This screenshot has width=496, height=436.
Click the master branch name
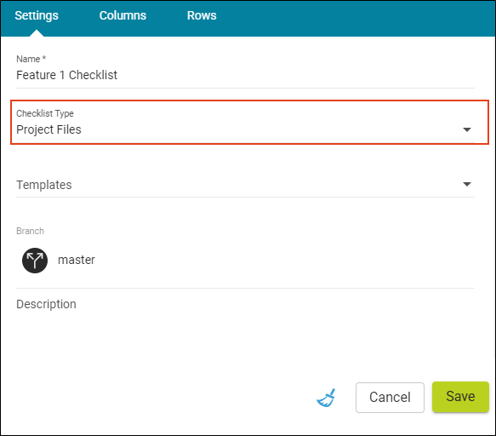click(x=77, y=260)
